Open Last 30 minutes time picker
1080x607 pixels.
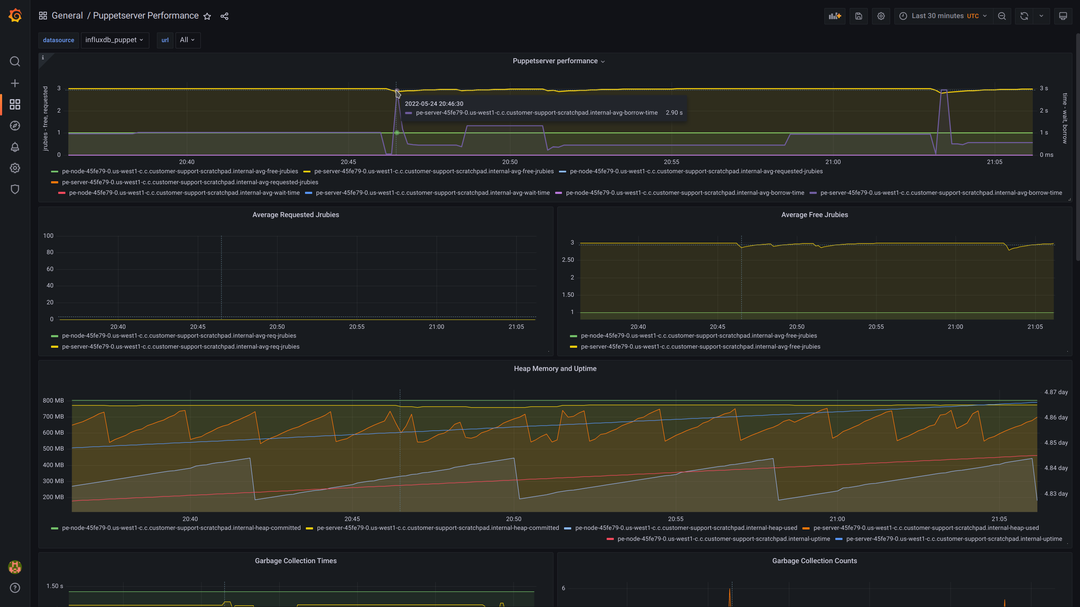click(x=943, y=16)
